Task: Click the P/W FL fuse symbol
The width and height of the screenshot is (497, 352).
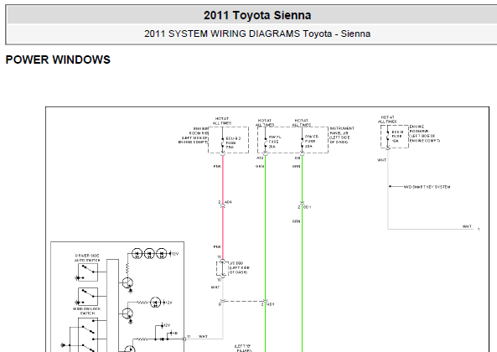Action: [266, 142]
